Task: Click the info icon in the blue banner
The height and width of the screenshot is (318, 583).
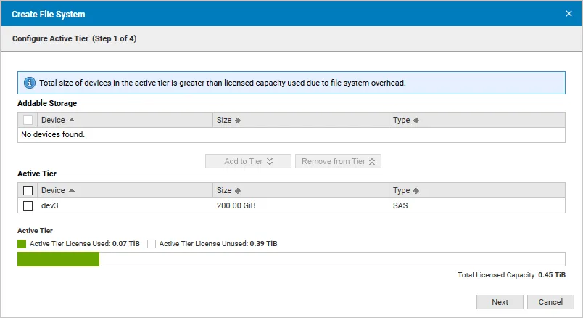Action: coord(30,83)
